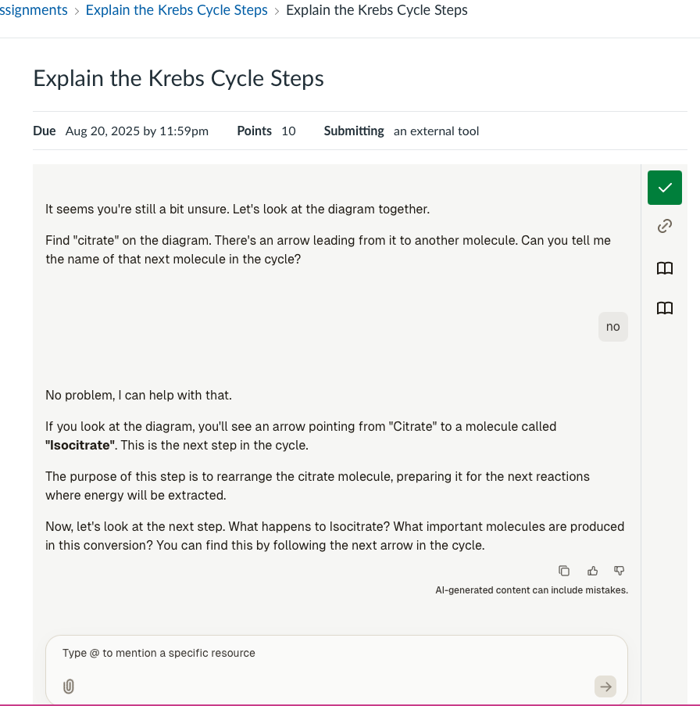Screen dimensions: 700x706
Task: Select the green checkmark panel in the sidebar
Action: tap(664, 188)
